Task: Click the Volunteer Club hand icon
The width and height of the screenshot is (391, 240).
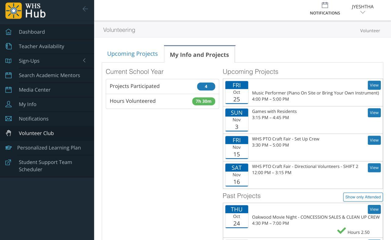Action: [9, 133]
